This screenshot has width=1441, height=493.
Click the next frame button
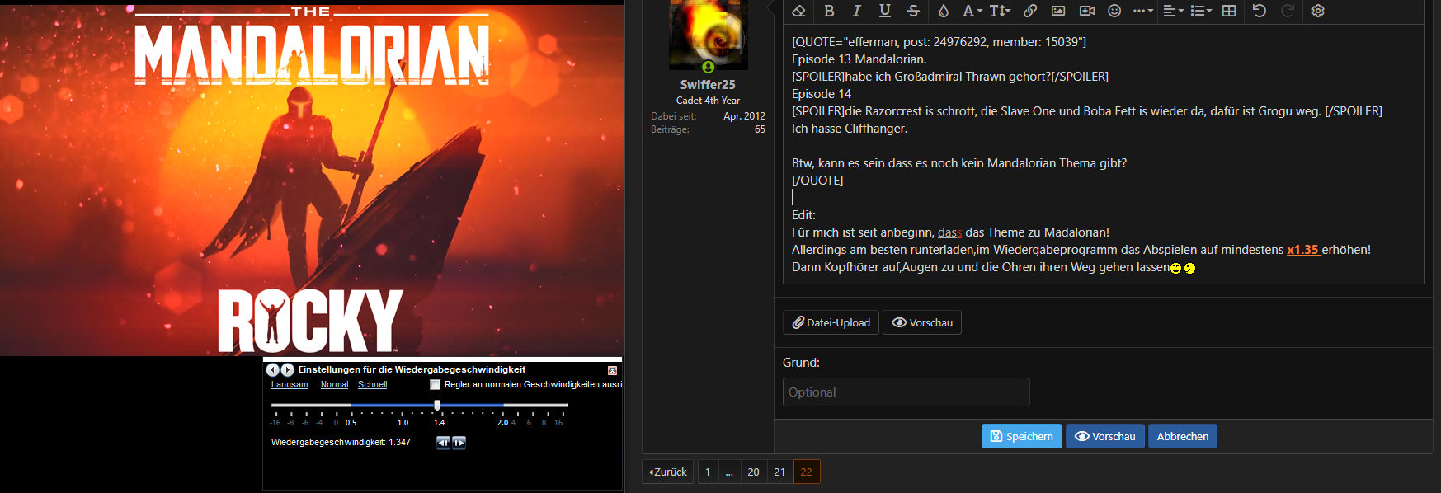(x=459, y=443)
